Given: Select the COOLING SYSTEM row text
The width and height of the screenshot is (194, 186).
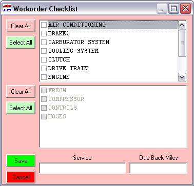Looking at the screenshot, I should tap(73, 51).
